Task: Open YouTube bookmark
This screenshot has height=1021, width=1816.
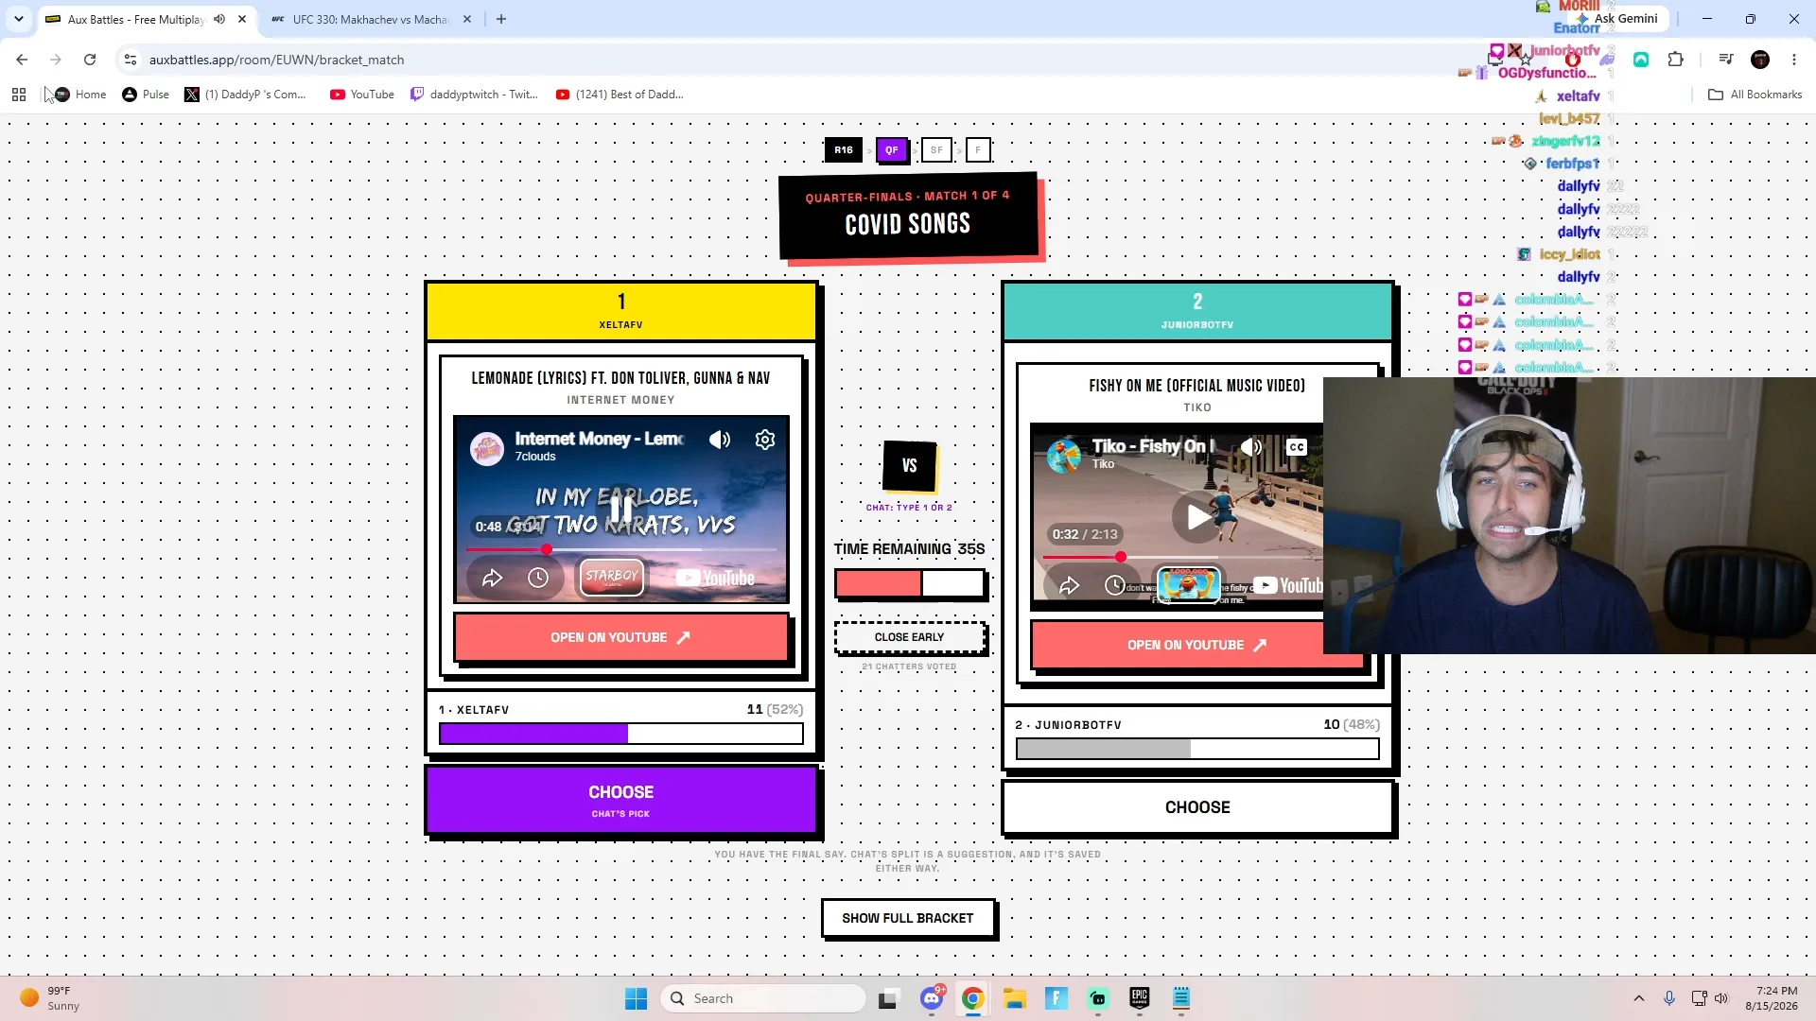Action: pyautogui.click(x=362, y=95)
